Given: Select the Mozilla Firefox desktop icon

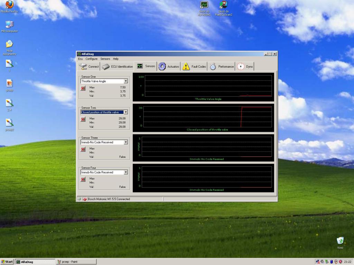Looking at the screenshot, I should pos(9,7).
